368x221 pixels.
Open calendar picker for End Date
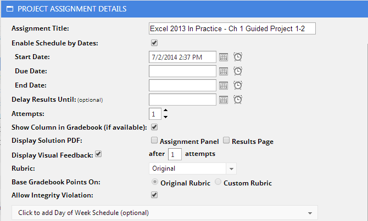pos(223,86)
